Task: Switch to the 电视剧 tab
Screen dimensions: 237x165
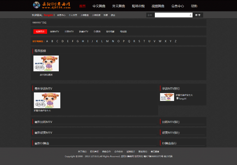Action: (123, 32)
